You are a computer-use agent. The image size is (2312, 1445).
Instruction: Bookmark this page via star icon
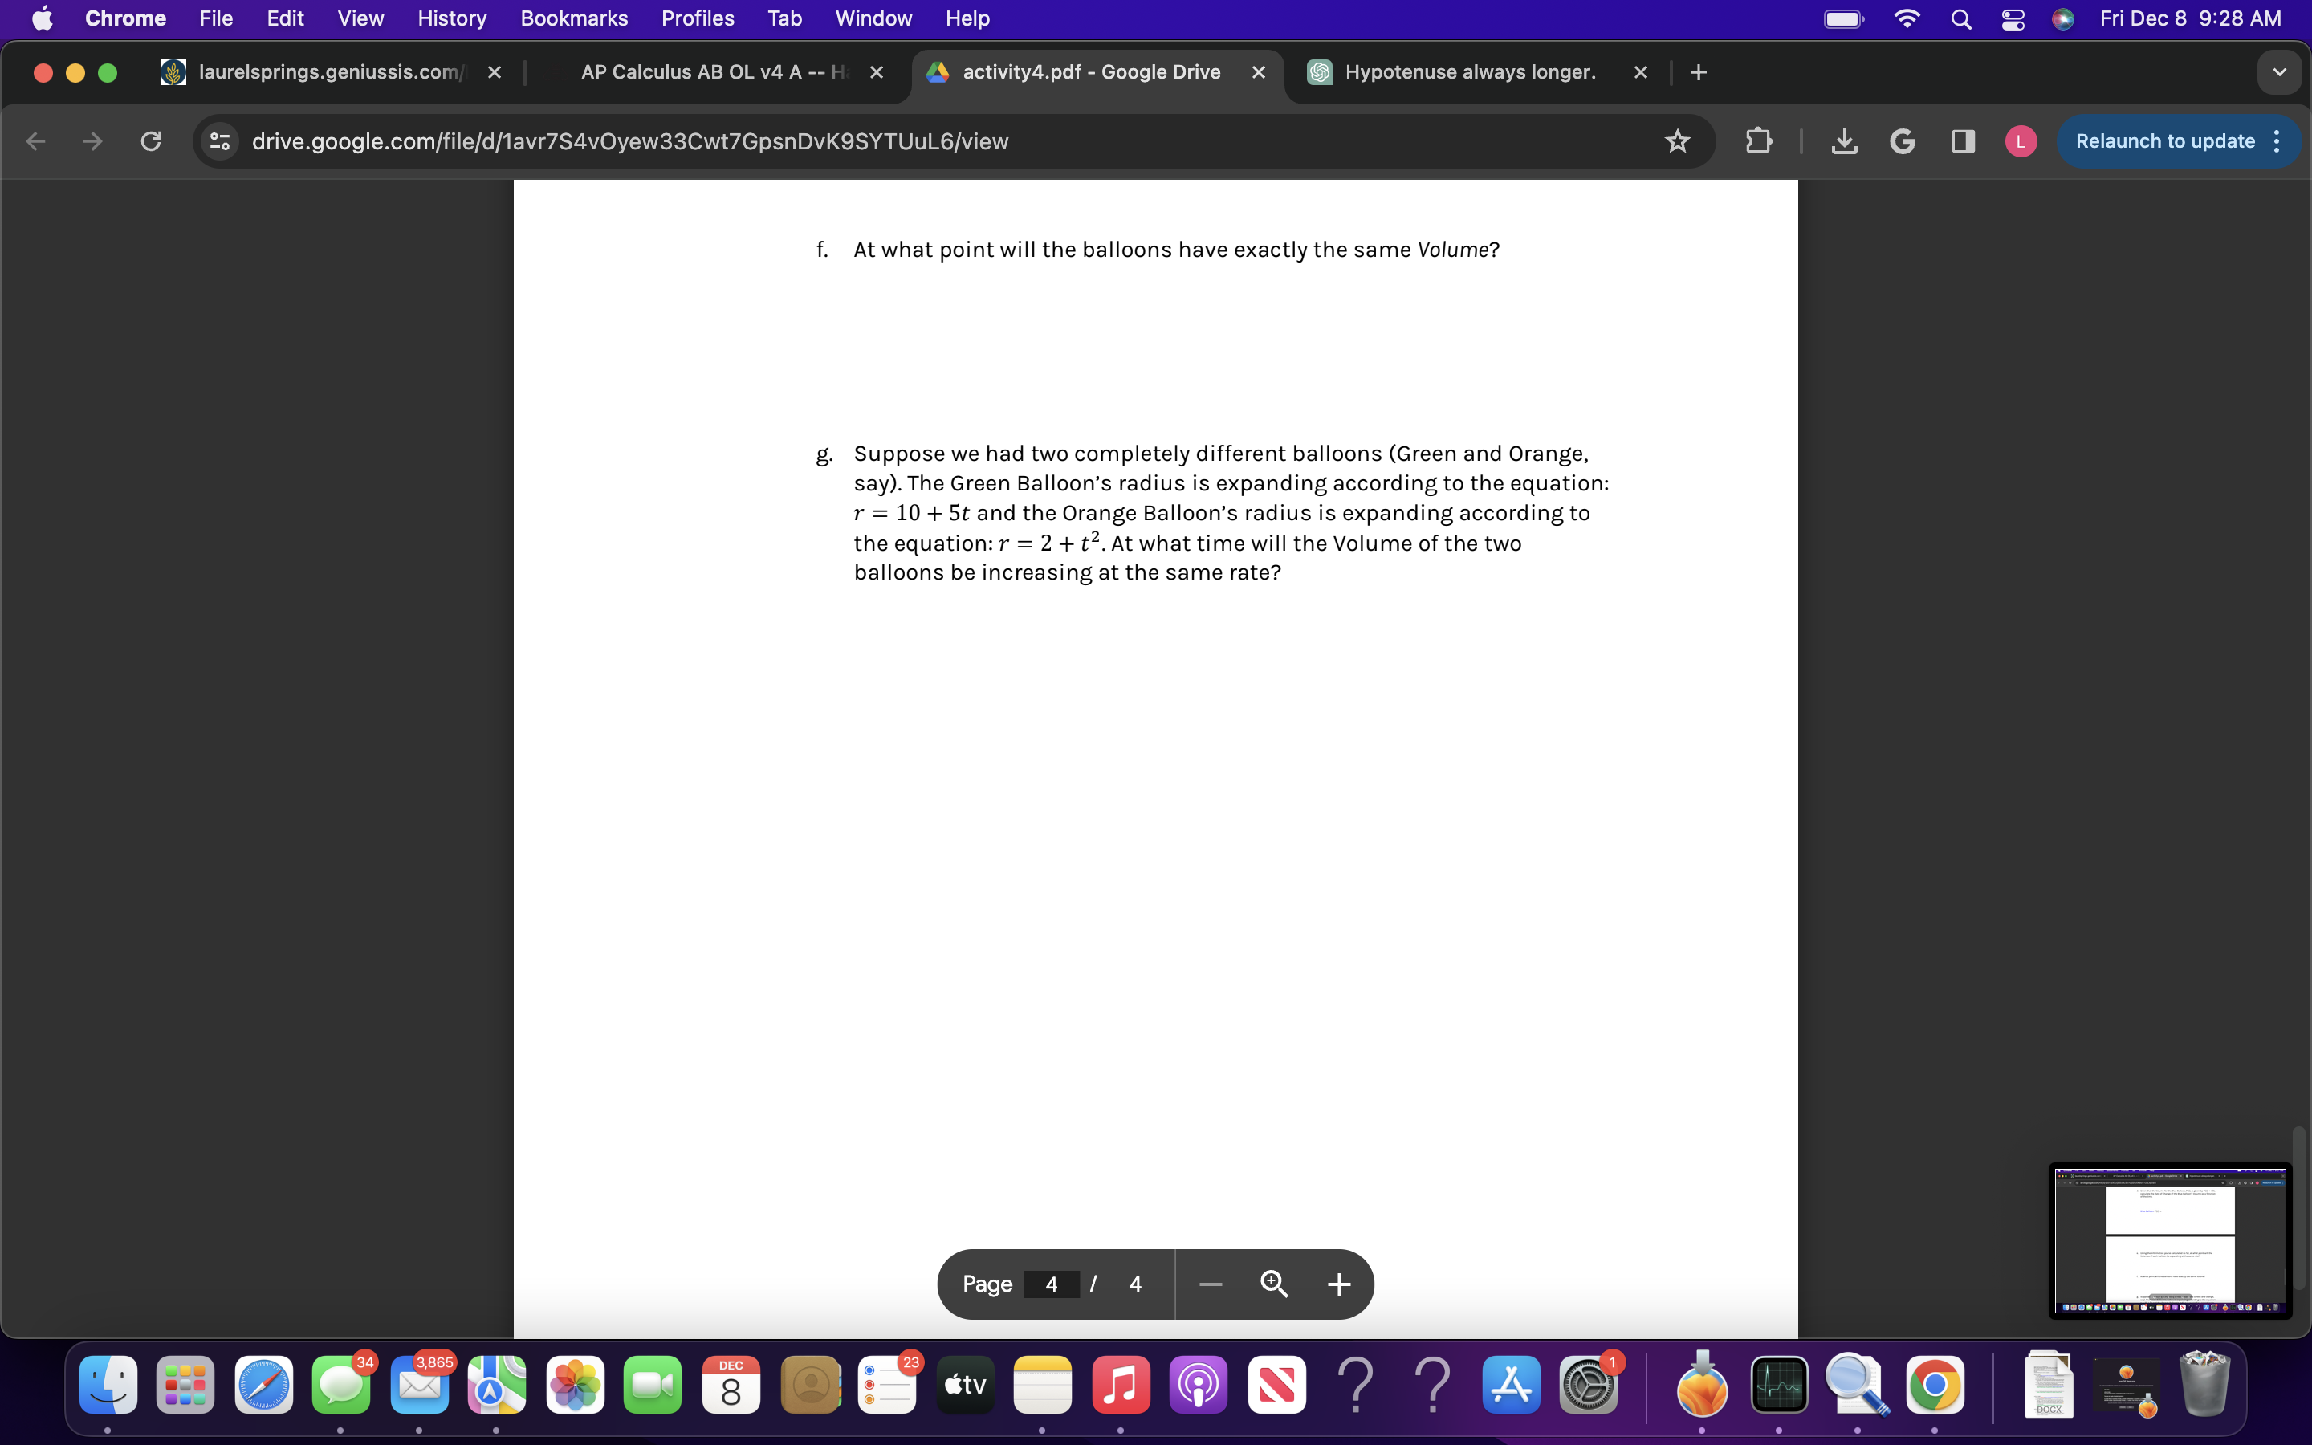(x=1679, y=140)
